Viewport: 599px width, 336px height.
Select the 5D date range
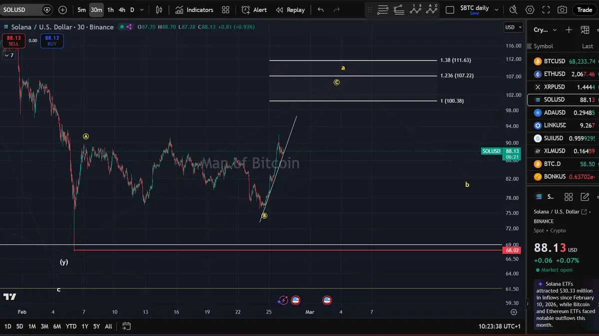[19, 327]
